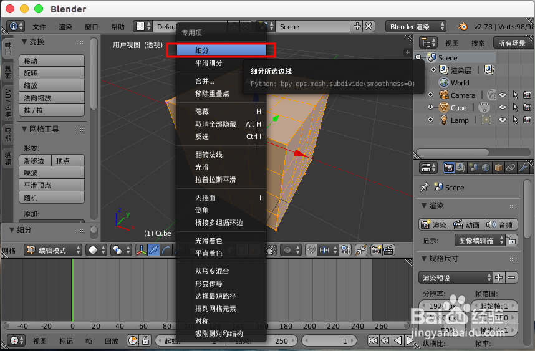Jump to previous keyframe in timeline
The width and height of the screenshot is (535, 351).
click(385, 340)
